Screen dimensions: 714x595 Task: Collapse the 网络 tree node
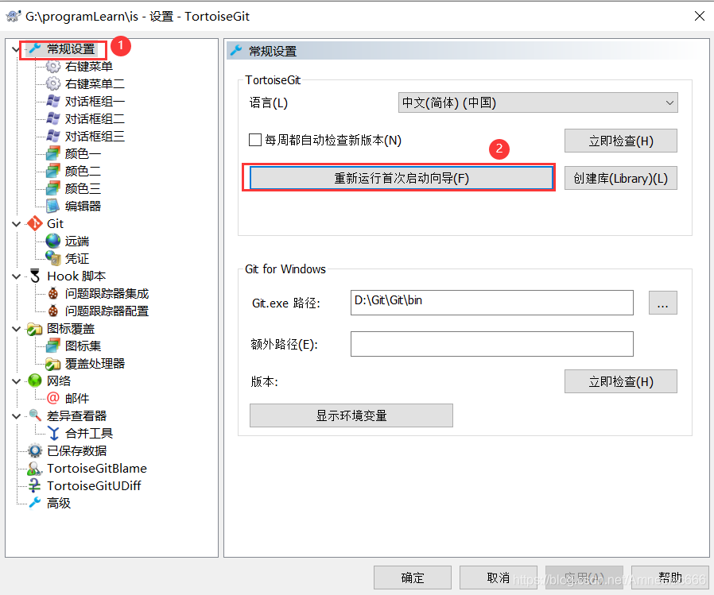16,381
